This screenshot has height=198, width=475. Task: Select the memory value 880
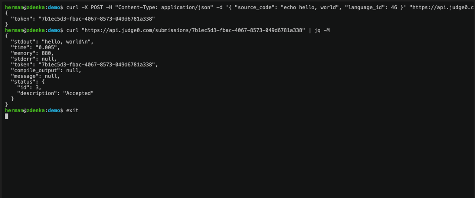(47, 53)
